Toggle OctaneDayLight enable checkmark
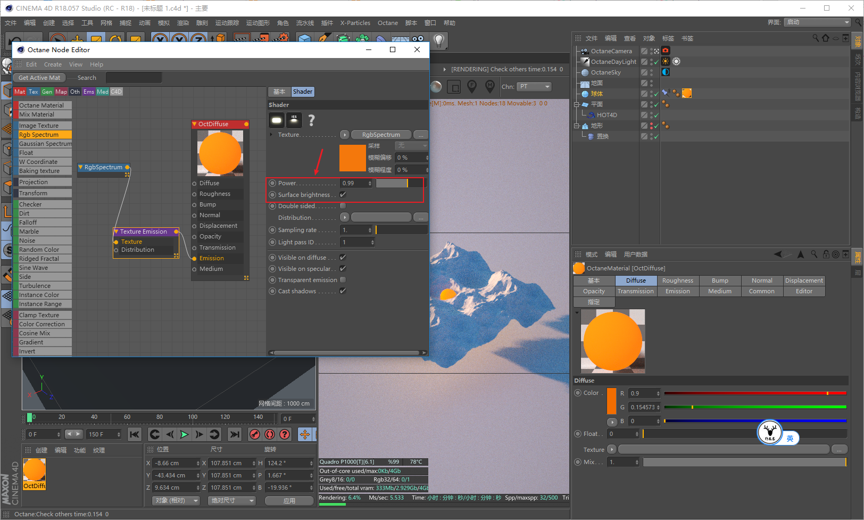Viewport: 864px width, 520px height. click(657, 62)
